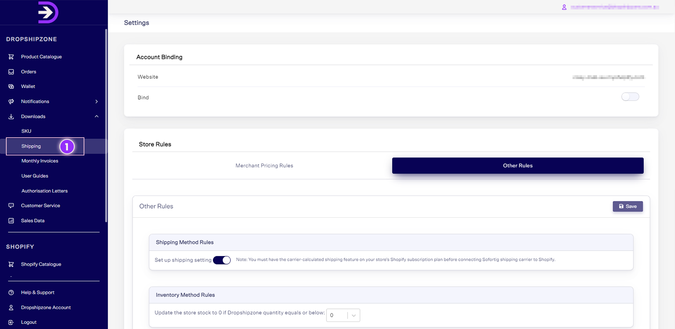Open Downloads menu item
Image resolution: width=675 pixels, height=329 pixels.
click(33, 117)
